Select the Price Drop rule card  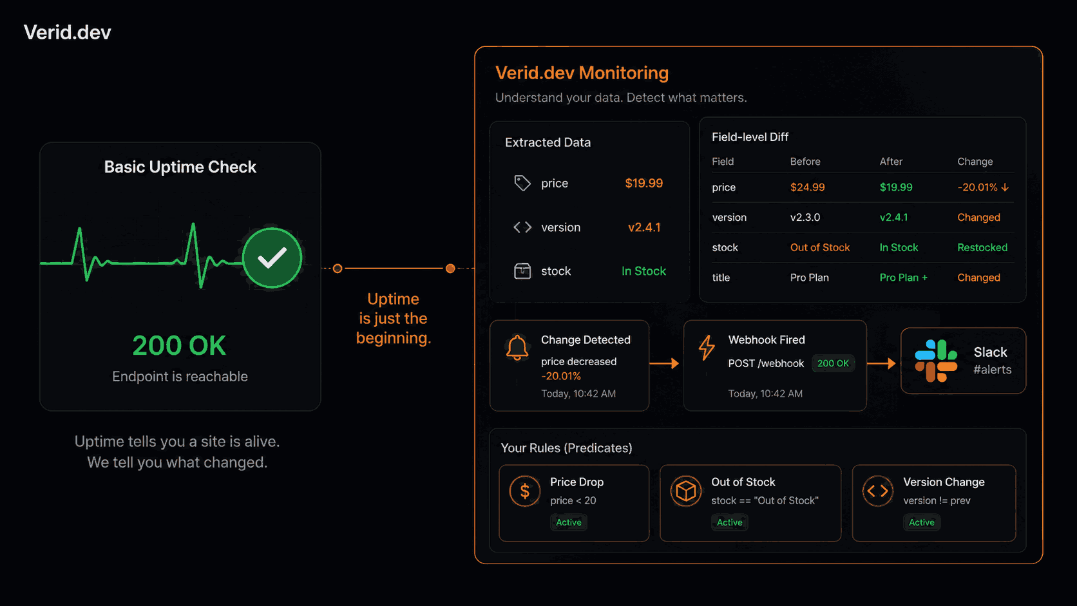(574, 503)
